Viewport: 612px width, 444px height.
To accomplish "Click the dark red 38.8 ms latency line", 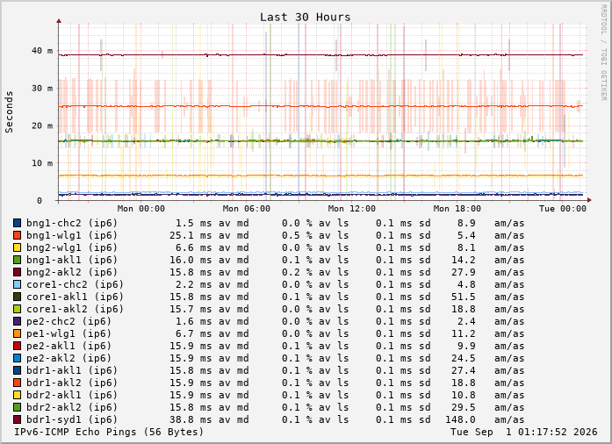I will click(320, 55).
